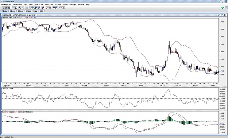Switch to the 4 Hour tab
The image size is (228, 138).
click(12, 11)
